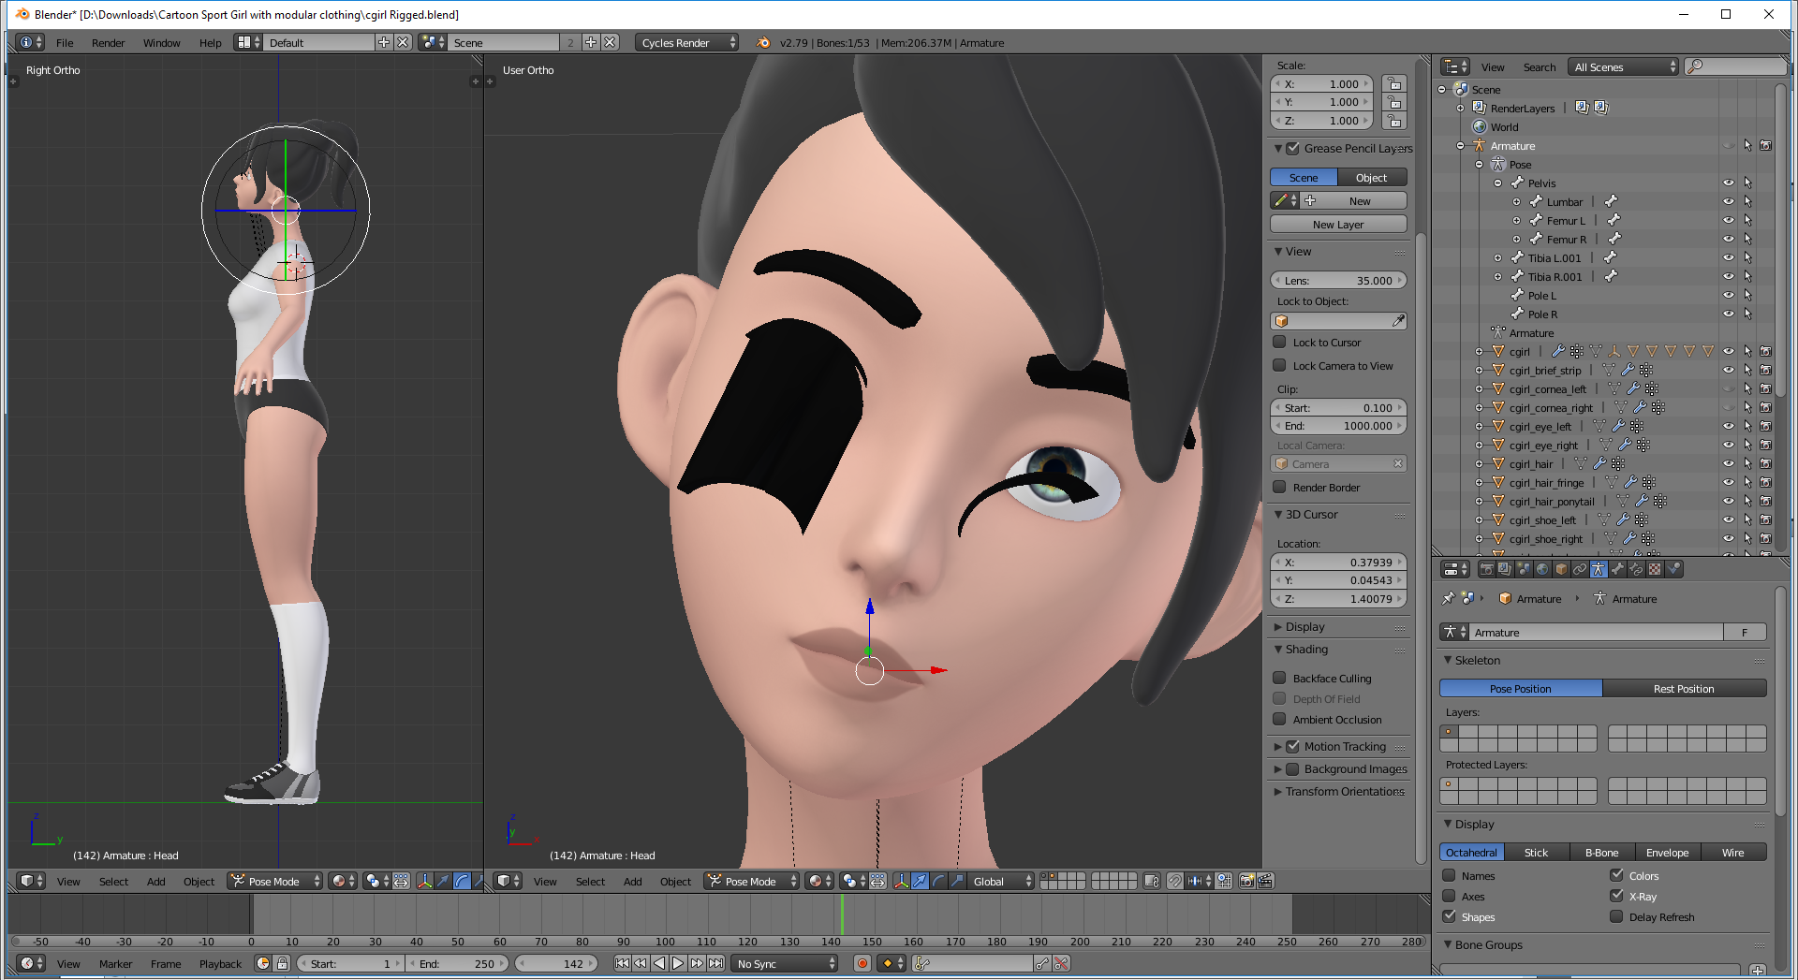Switch display to B-Bone tab
Image resolution: width=1798 pixels, height=980 pixels.
(1601, 853)
